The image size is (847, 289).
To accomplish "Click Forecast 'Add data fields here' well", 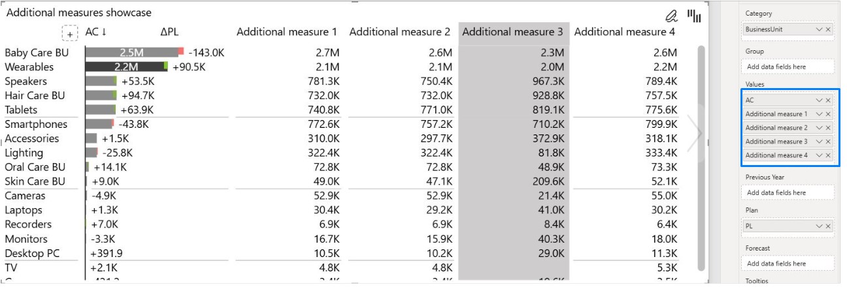I will click(x=789, y=264).
